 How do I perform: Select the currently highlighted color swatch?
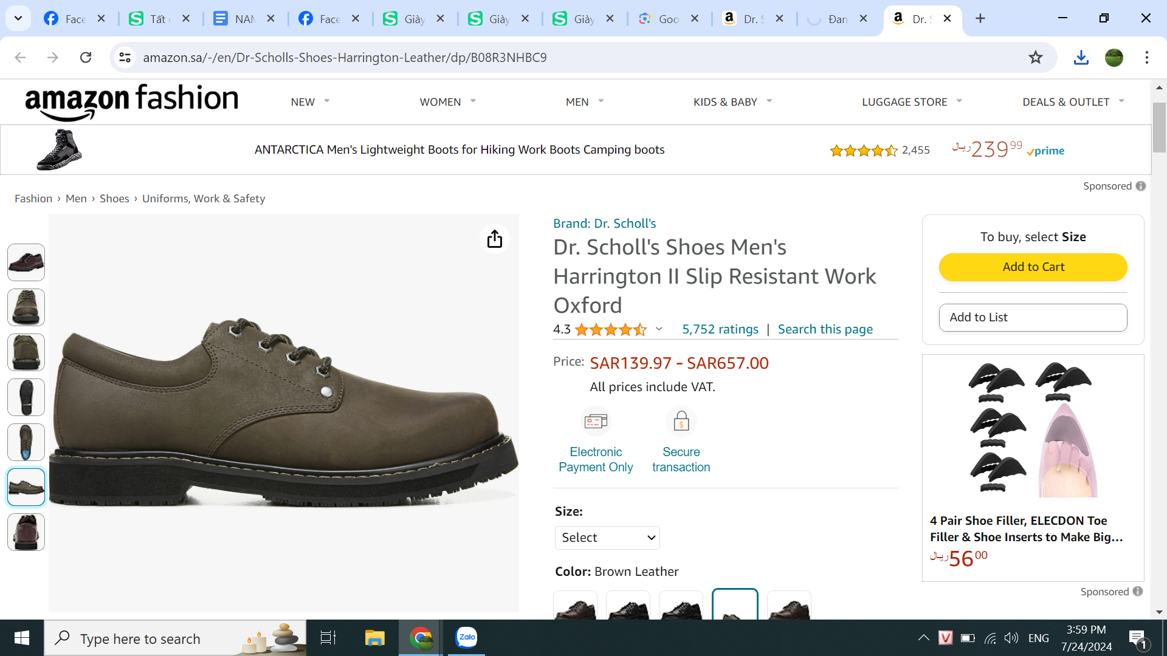(x=734, y=605)
